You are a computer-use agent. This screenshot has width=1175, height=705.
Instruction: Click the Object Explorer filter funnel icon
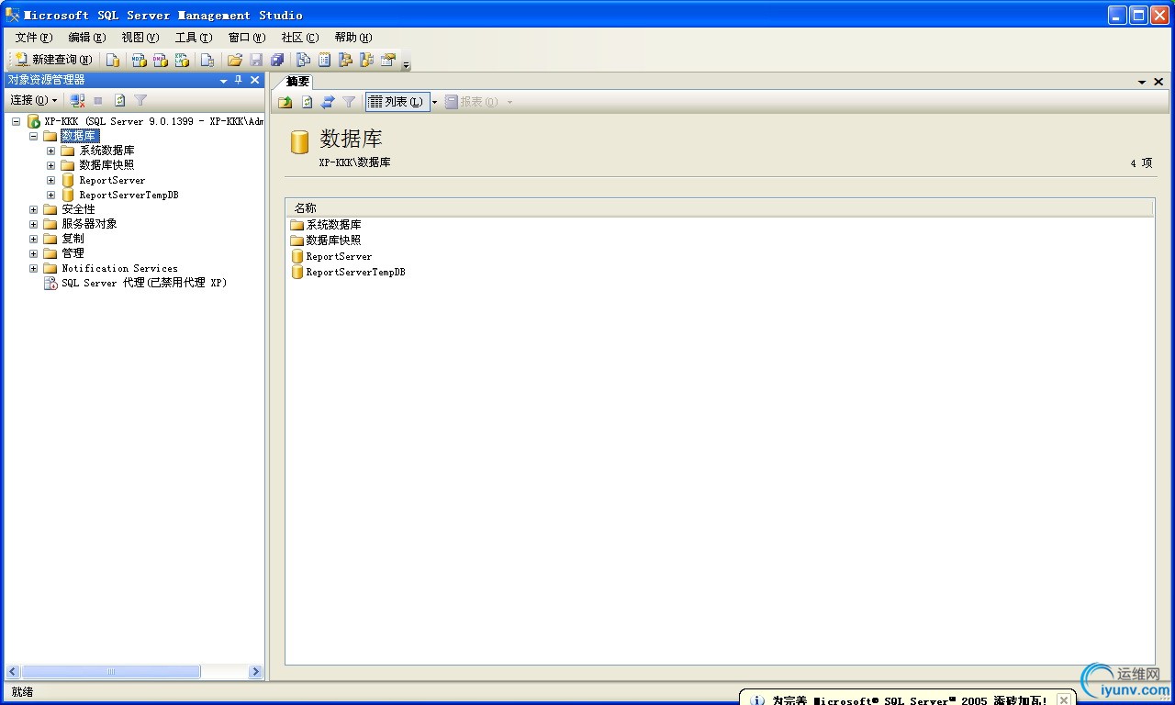point(140,100)
